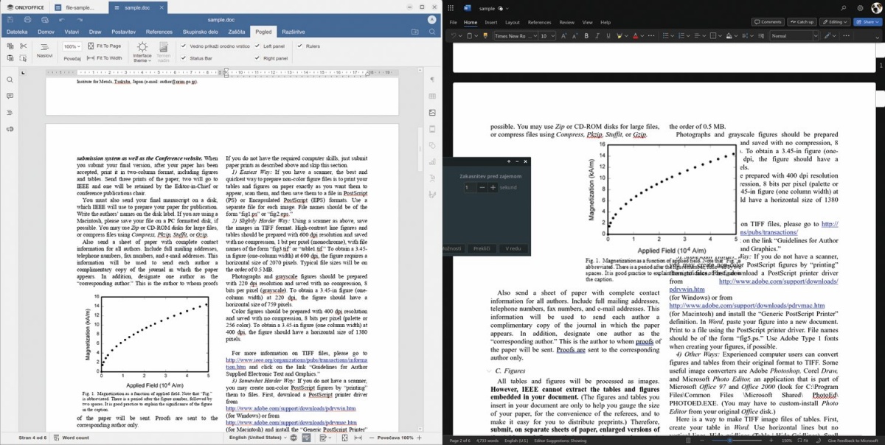Switch to the Vstavi tab
Viewport: 885px width, 445px height.
click(x=72, y=32)
